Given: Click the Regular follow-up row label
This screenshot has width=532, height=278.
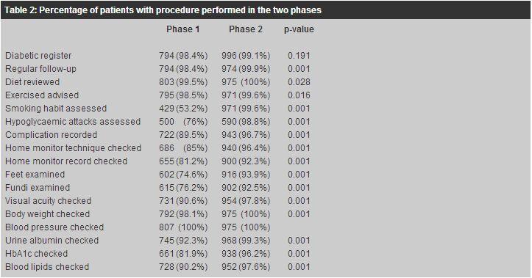Looking at the screenshot, I should coord(40,69).
